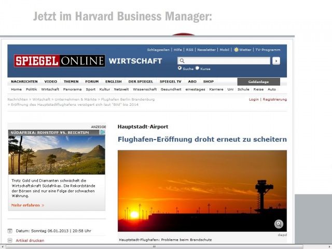Viewport: 332px width, 249px height.
Task: Click Unternehmen & Märkte in breadcrumb
Action: click(76, 99)
